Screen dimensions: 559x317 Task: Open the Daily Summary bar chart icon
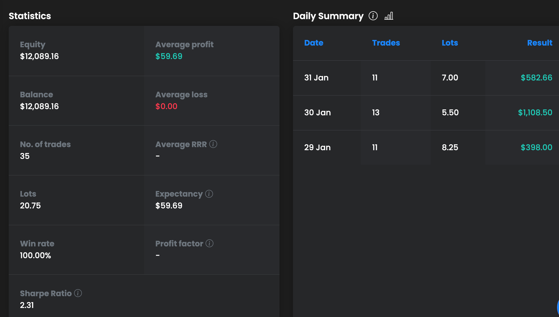(x=389, y=16)
